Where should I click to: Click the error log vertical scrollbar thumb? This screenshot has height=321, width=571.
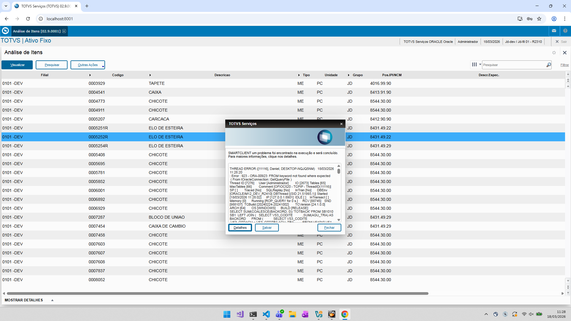coord(339,171)
